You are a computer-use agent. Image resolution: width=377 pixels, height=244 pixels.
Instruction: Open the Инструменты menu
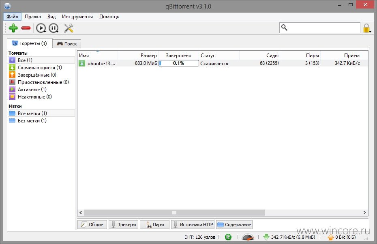[77, 17]
